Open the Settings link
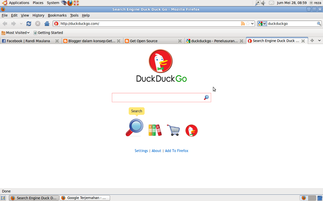 (x=141, y=151)
